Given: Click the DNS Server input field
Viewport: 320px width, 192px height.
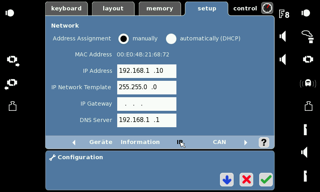Looking at the screenshot, I should (x=147, y=120).
